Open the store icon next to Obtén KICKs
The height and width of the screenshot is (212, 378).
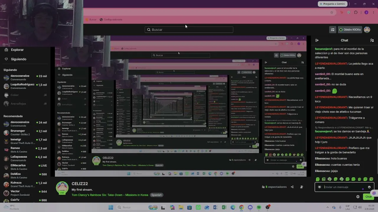(x=333, y=30)
